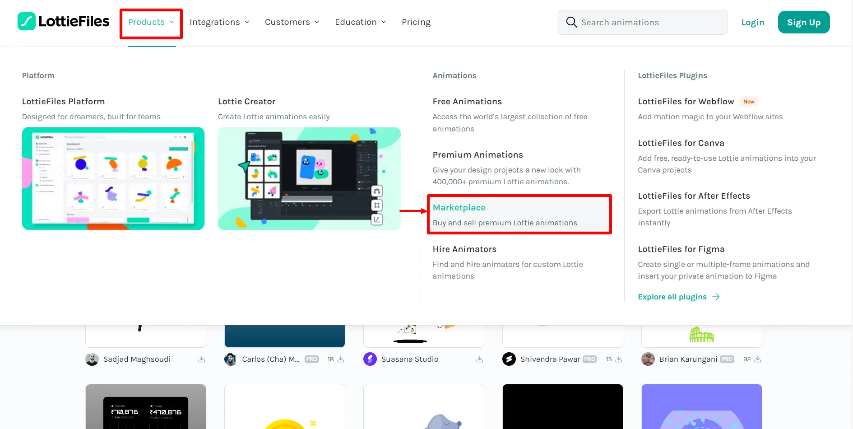The image size is (853, 429).
Task: Open Lottie Creator menu entry
Action: [246, 102]
